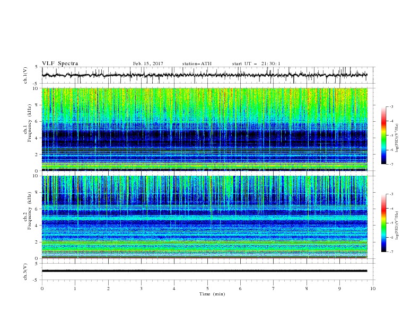Click the "Time (min)" x-axis label

click(212, 294)
